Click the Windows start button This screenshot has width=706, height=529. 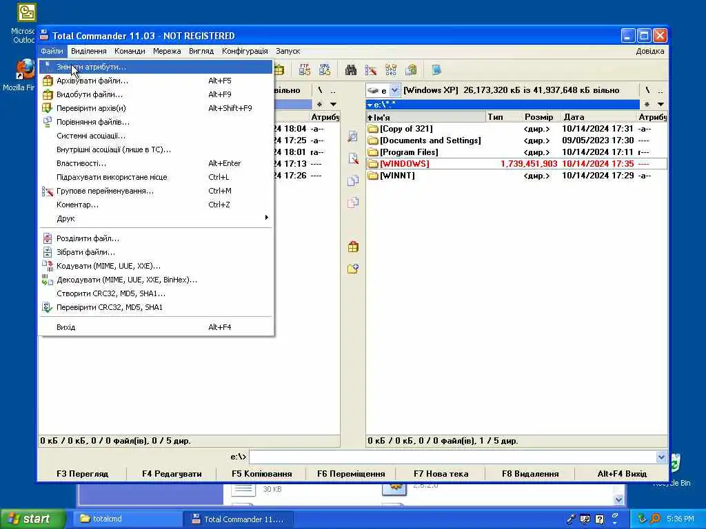pos(32,519)
